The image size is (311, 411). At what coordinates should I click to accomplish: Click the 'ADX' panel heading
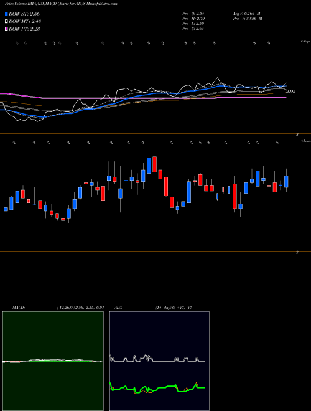tap(118, 308)
